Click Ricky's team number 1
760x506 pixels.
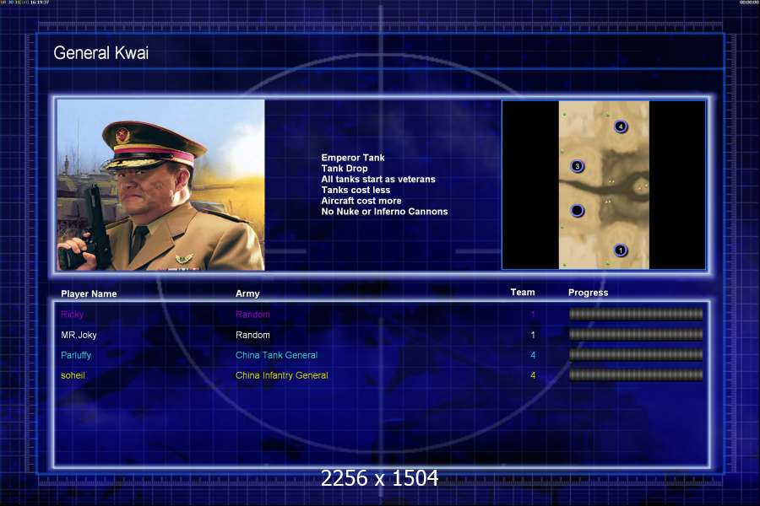pyautogui.click(x=533, y=315)
